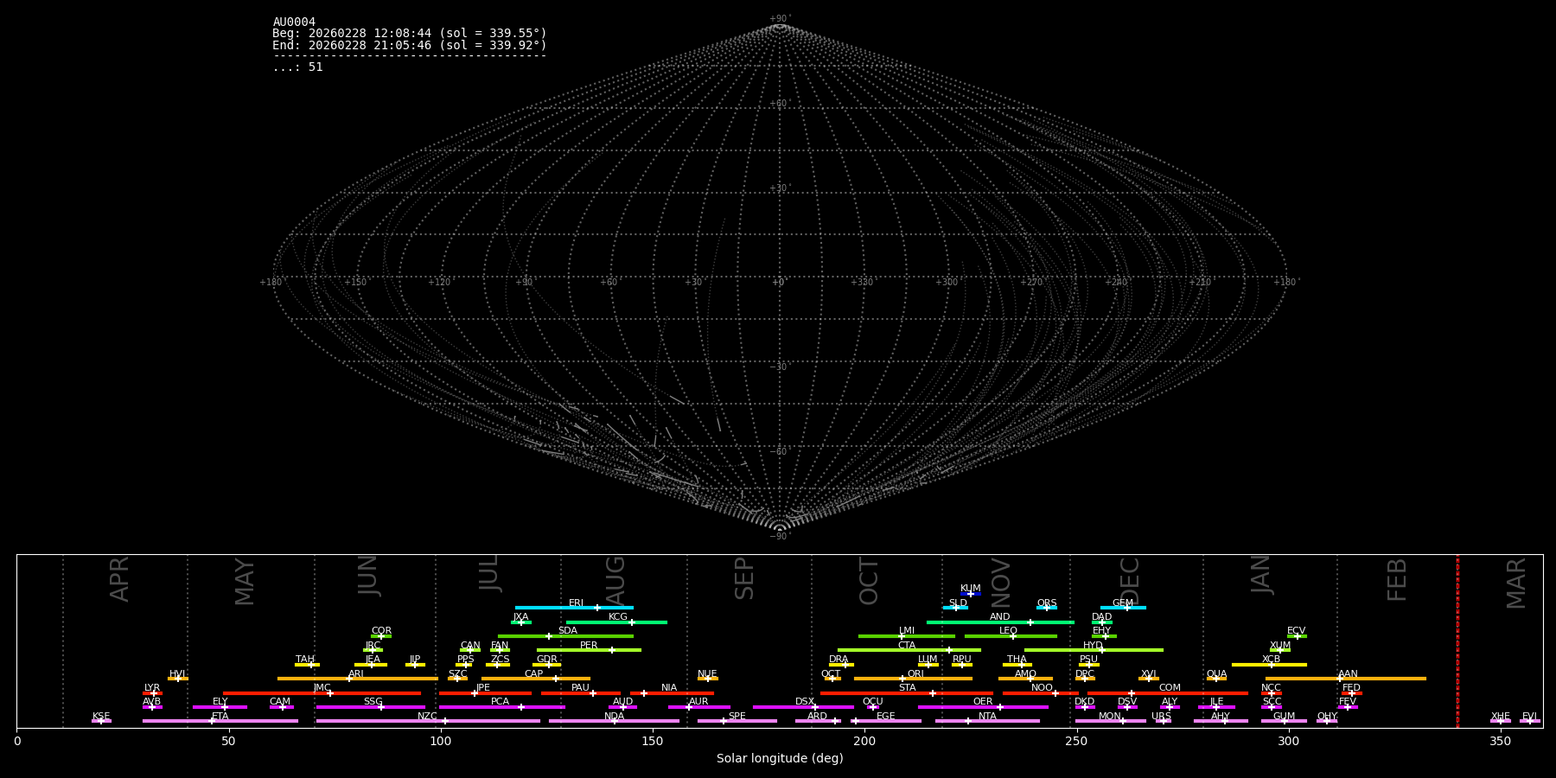The height and width of the screenshot is (778, 1556).
Task: Click the AUG month label
Action: point(615,582)
